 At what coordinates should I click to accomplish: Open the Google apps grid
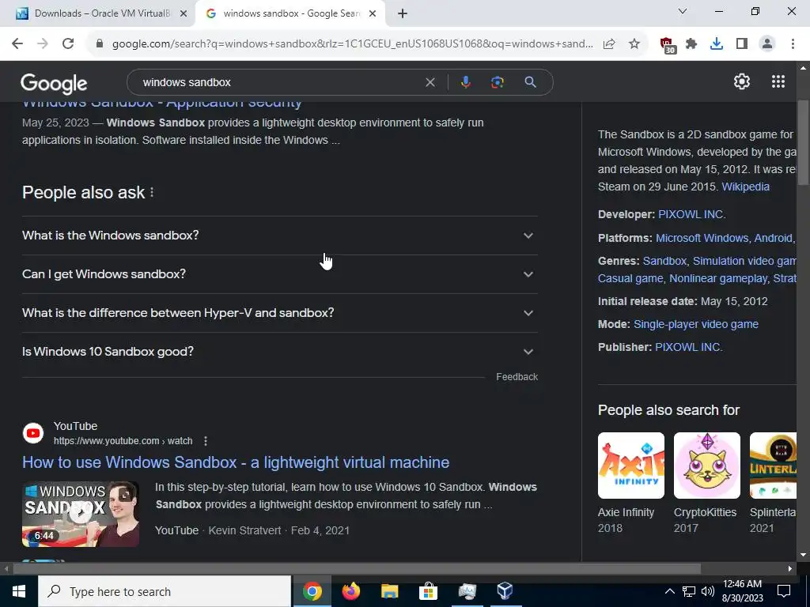(x=778, y=81)
